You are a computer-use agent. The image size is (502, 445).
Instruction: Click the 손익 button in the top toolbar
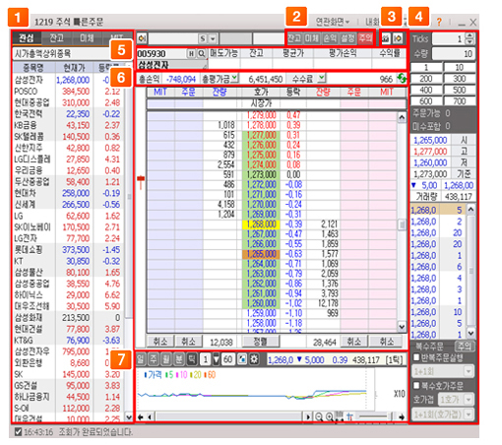(x=330, y=38)
